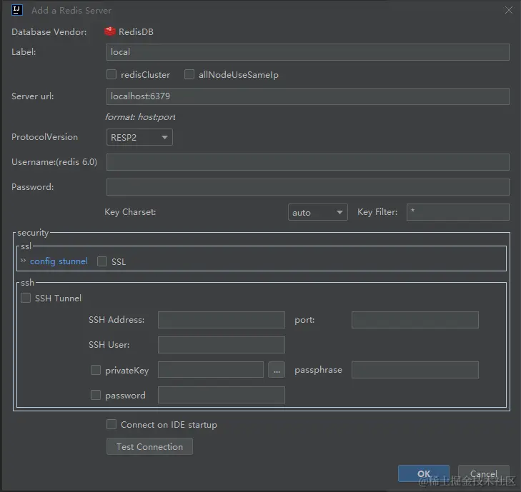This screenshot has width=521, height=492.
Task: Close the Add a Redis Server dialog
Action: pyautogui.click(x=508, y=10)
